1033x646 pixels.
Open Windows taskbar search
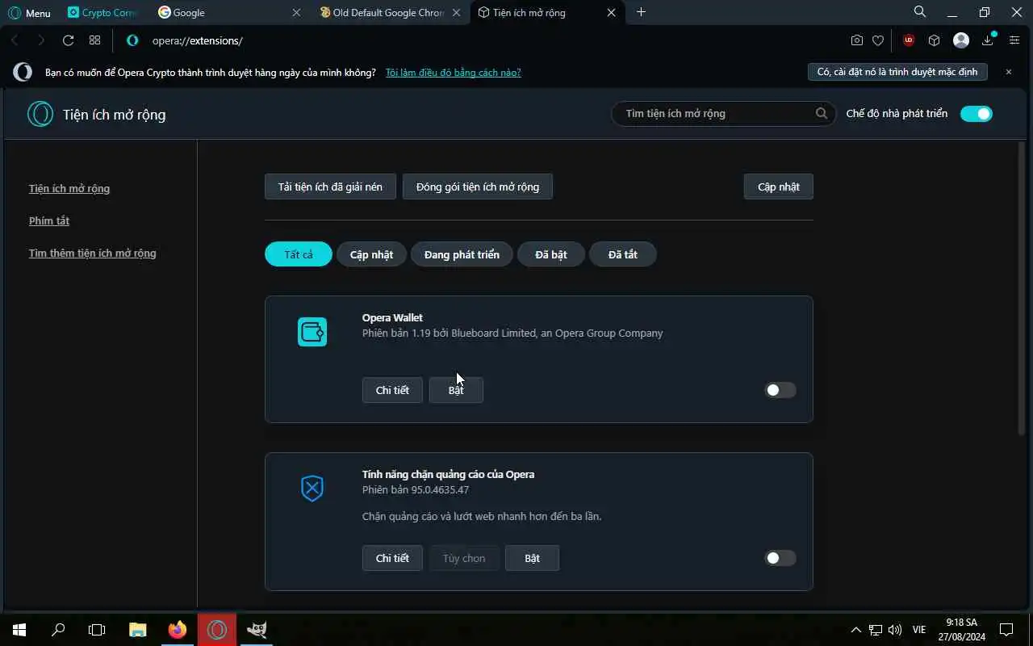coord(58,630)
